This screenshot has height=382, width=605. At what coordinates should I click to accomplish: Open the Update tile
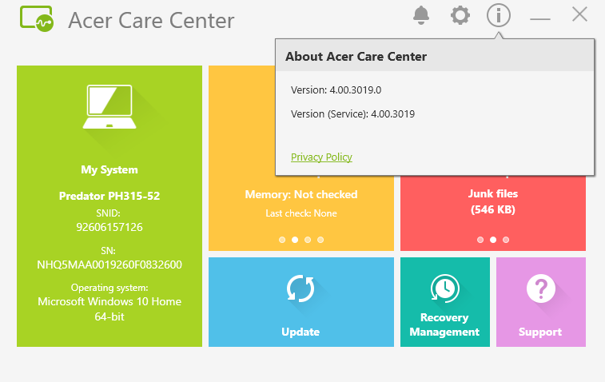(x=301, y=302)
